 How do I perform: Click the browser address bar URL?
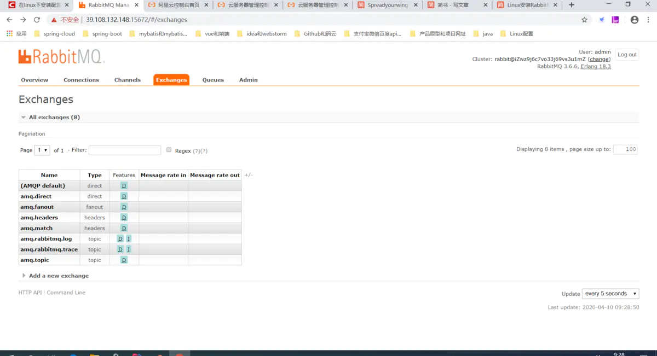136,20
